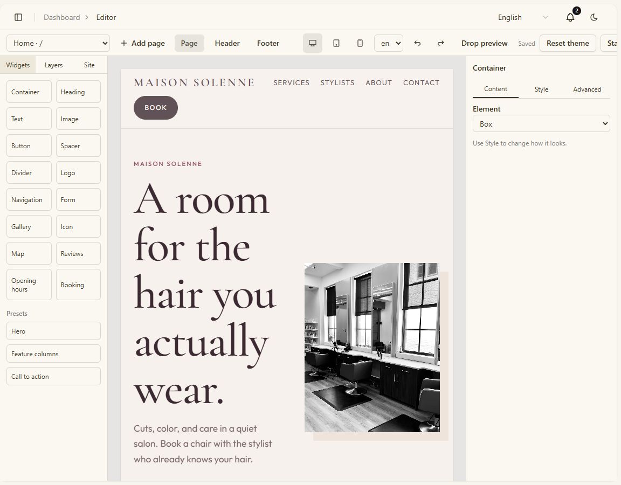Screen dimensions: 621x485
Task: Choose the Map widget
Action: tap(29, 253)
